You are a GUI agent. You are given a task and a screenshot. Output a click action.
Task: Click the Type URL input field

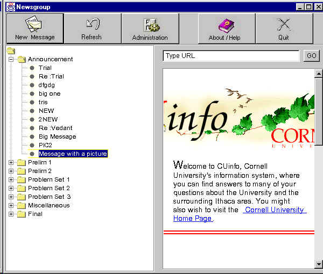[231, 56]
